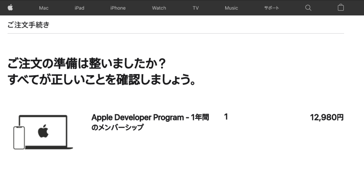Click the のメンバーシップ text line

click(118, 128)
